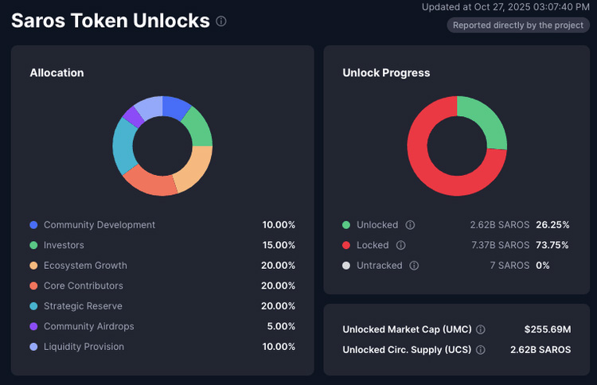The width and height of the screenshot is (597, 385).
Task: Click info icon next to Saros Token Unlocks title
Action: point(221,21)
